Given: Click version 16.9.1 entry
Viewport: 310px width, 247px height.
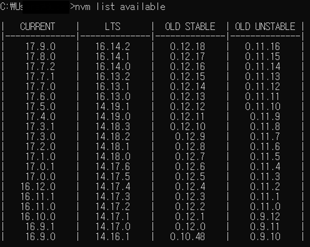Looking at the screenshot, I should 40,226.
